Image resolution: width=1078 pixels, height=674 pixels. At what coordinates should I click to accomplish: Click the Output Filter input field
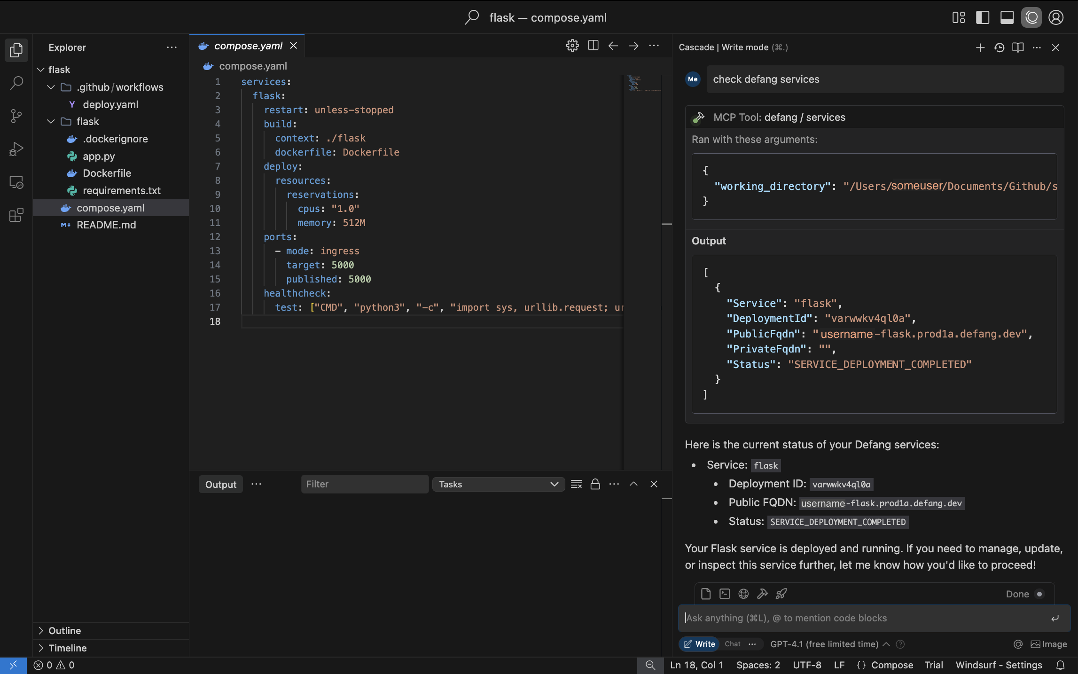coord(365,484)
